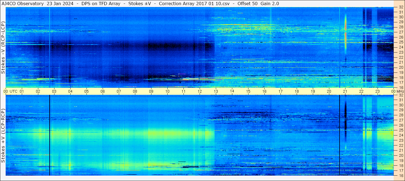Click the 'Stokes +V (LCP-RCP)' axis label

point(3,135)
